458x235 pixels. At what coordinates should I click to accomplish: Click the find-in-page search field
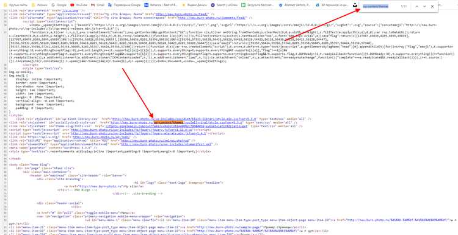click(x=379, y=6)
